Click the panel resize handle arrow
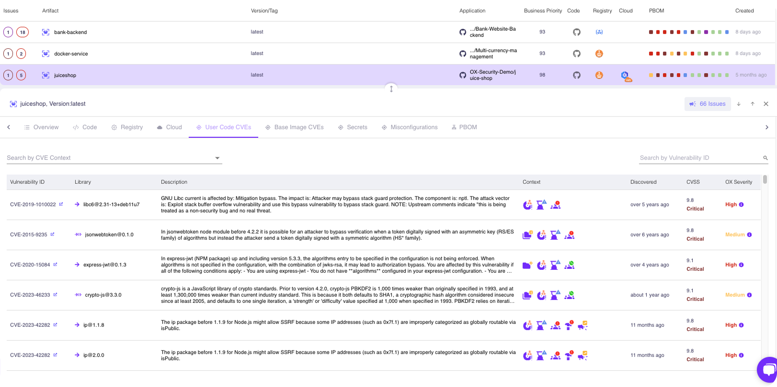777x387 pixels. pyautogui.click(x=391, y=88)
